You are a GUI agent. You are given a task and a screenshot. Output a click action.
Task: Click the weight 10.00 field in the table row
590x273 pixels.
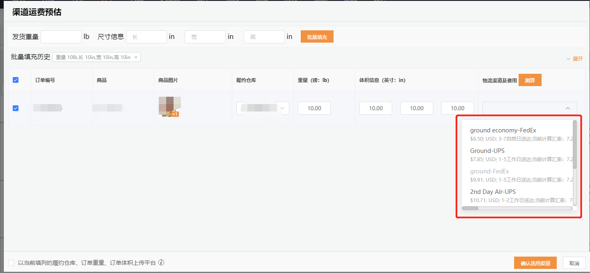(x=314, y=108)
